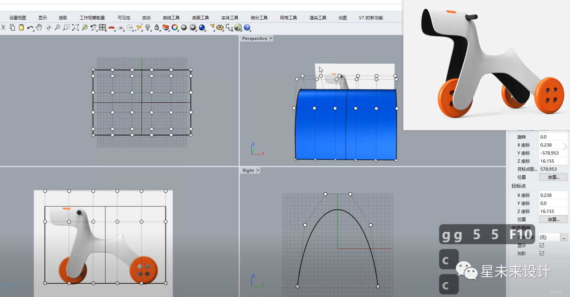This screenshot has width=570, height=297.
Task: Open the Right viewport dropdown arrow
Action: (258, 171)
